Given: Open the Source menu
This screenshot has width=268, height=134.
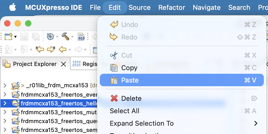Looking at the screenshot, I should pos(139,8).
